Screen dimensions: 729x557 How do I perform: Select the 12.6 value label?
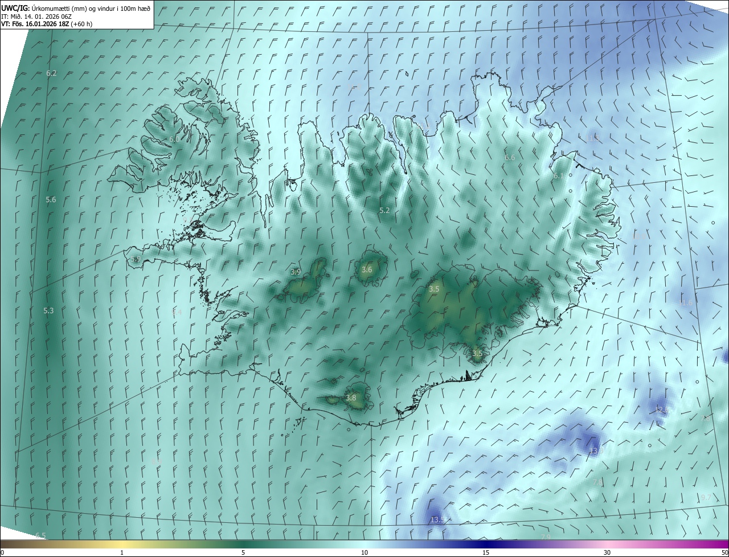662,410
